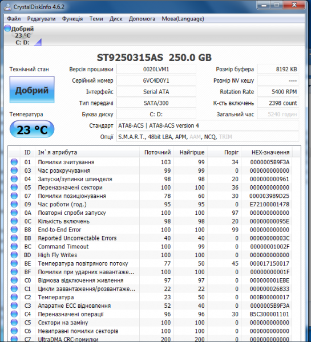Click the Поріг column header
This screenshot has width=311, height=342.
[224, 152]
